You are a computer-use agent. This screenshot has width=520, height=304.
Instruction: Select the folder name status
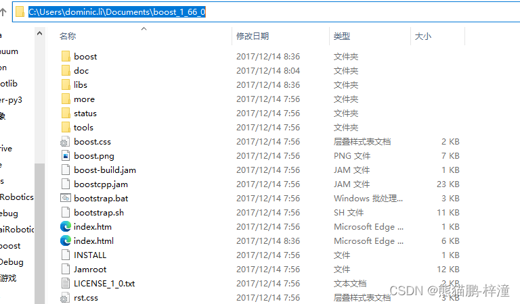click(85, 113)
